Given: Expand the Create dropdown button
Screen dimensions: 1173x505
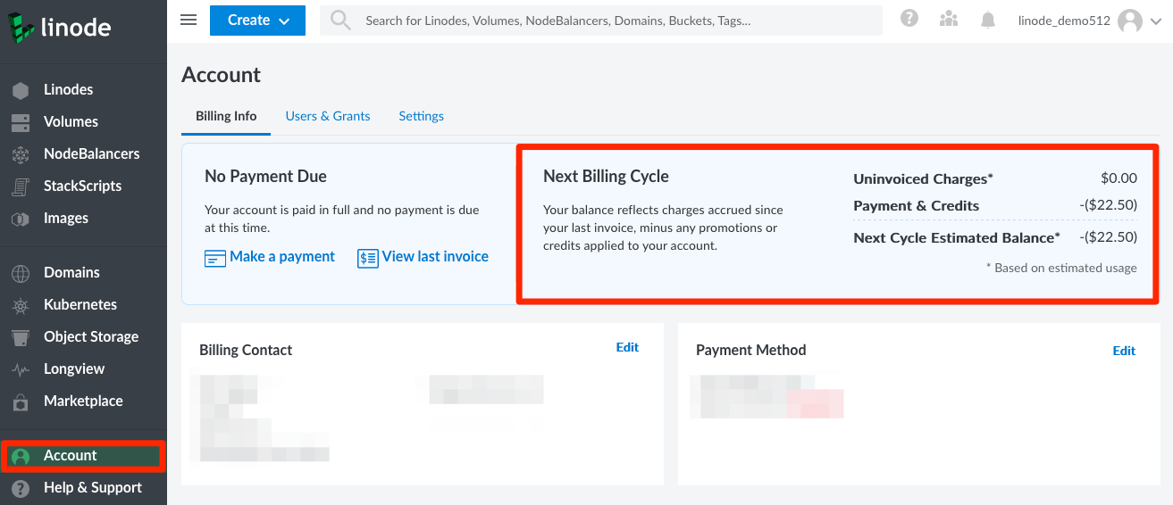Looking at the screenshot, I should pos(257,21).
